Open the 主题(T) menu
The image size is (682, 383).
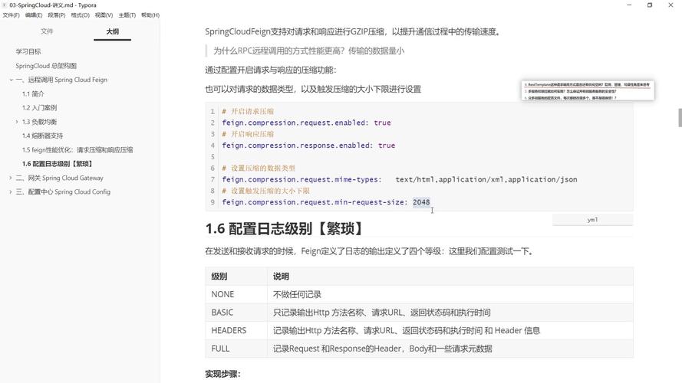coord(127,15)
